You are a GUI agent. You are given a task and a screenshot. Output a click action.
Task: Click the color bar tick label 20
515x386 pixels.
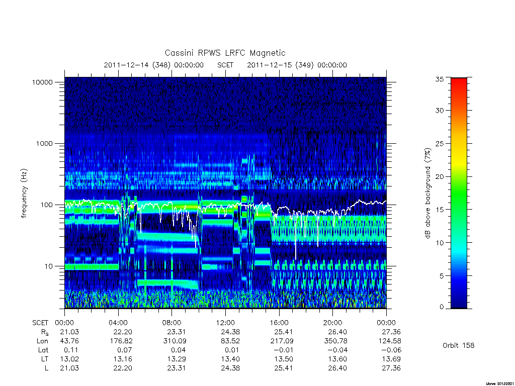tap(440, 176)
